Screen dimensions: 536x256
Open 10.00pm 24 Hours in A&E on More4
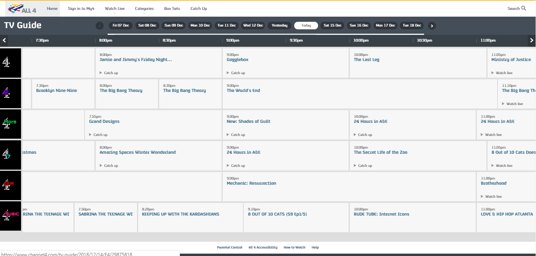[x=370, y=122]
